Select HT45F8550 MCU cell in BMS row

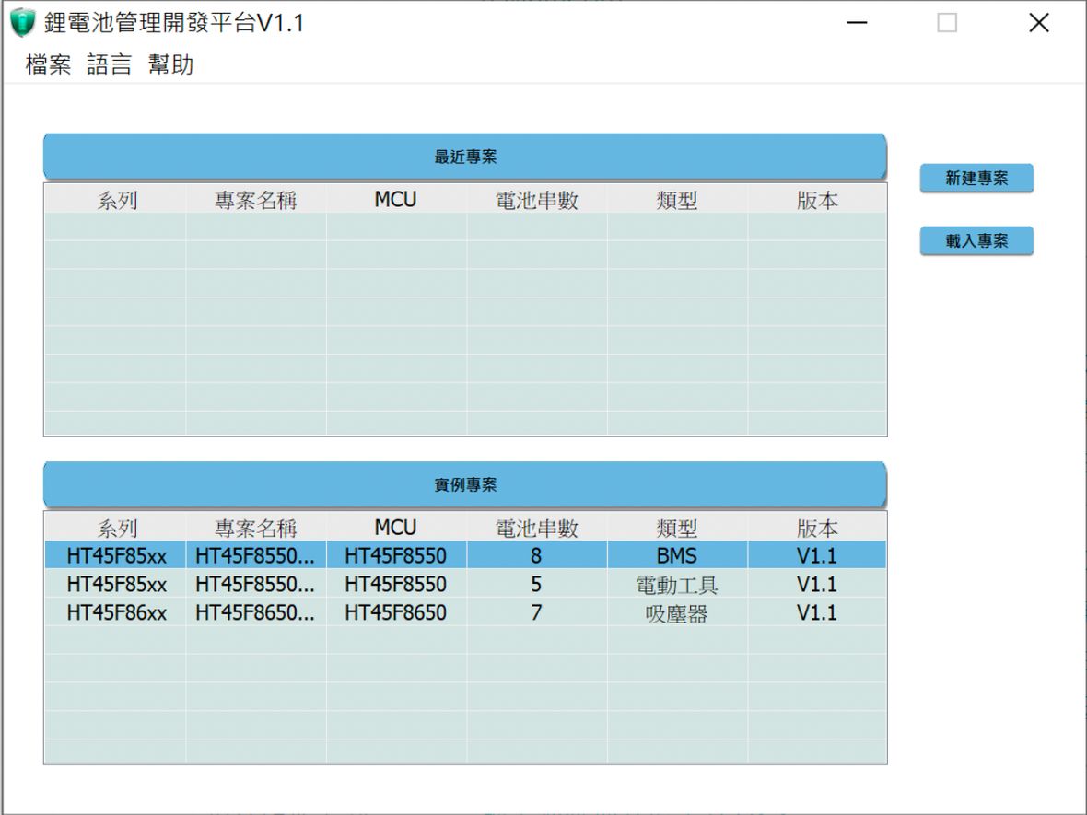point(396,555)
